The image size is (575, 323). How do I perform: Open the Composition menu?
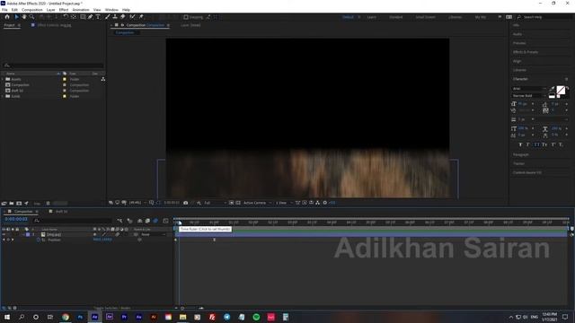tap(32, 10)
